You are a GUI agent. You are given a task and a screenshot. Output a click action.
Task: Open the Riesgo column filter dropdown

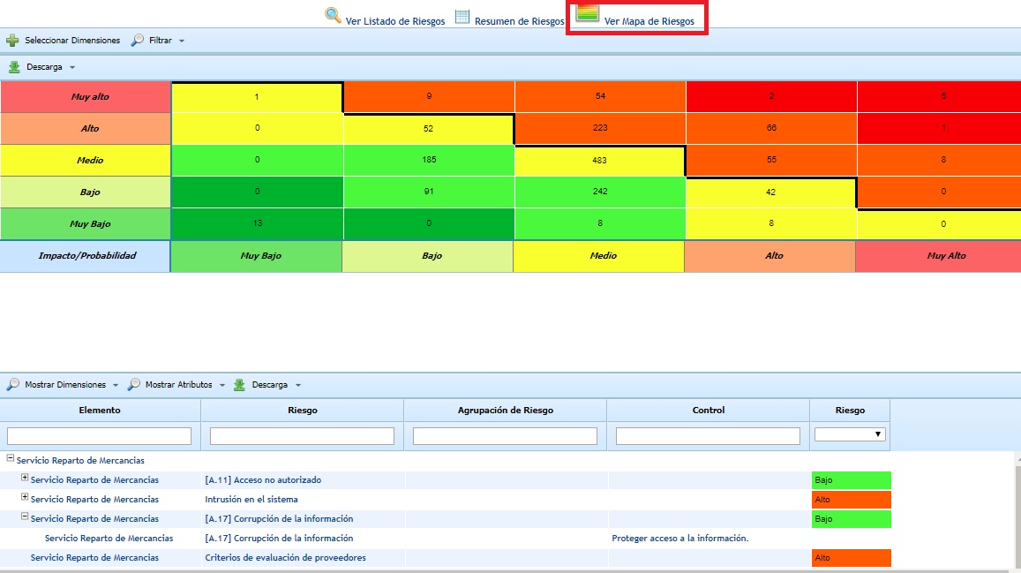pos(851,434)
